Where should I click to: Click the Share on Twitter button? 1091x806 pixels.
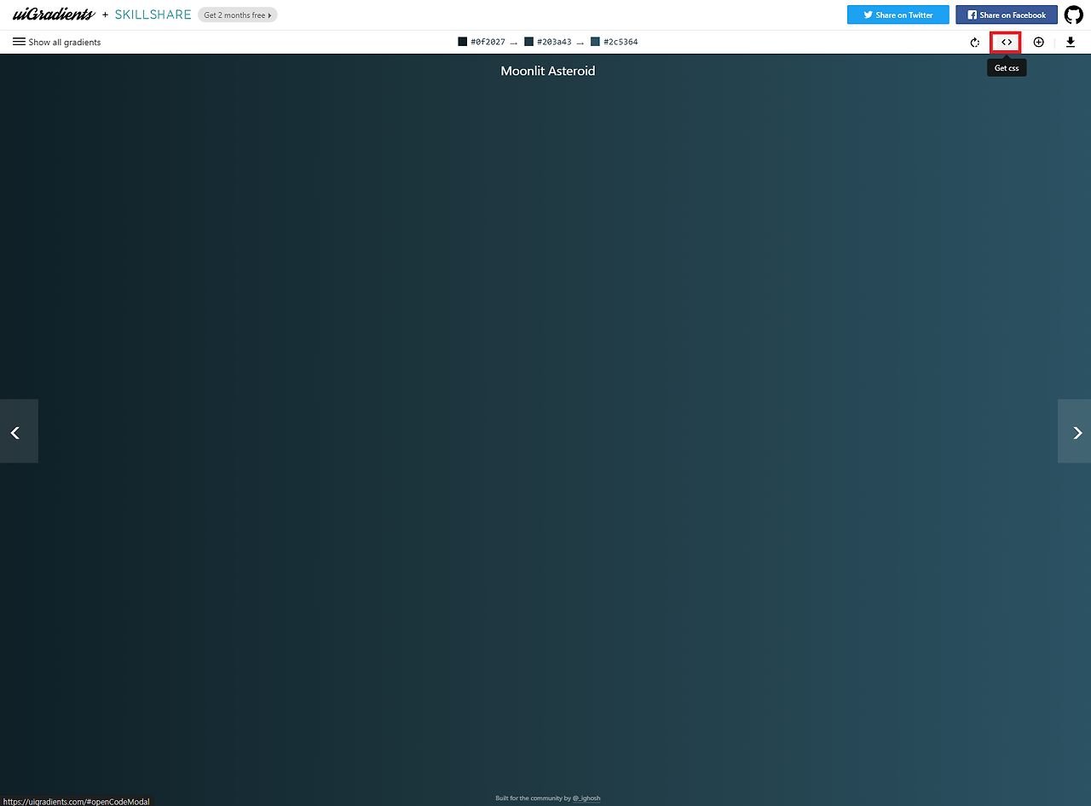point(898,14)
